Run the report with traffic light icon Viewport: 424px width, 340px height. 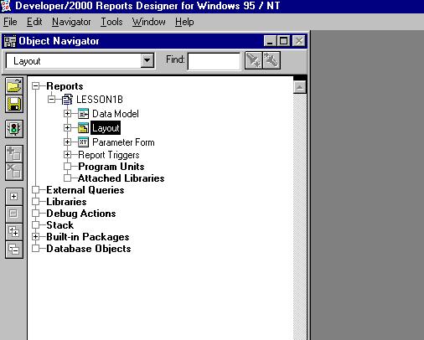(14, 129)
